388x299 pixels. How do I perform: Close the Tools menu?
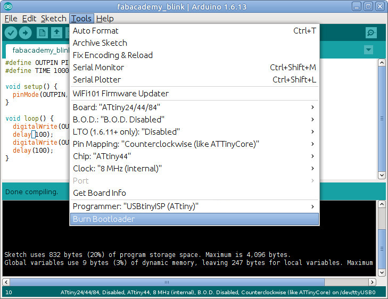click(81, 19)
